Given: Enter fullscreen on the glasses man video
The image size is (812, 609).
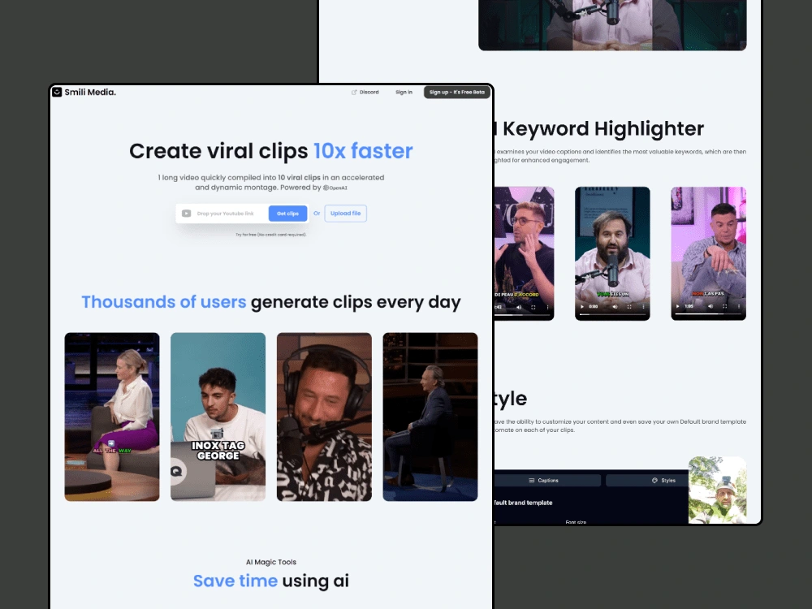Looking at the screenshot, I should [533, 307].
